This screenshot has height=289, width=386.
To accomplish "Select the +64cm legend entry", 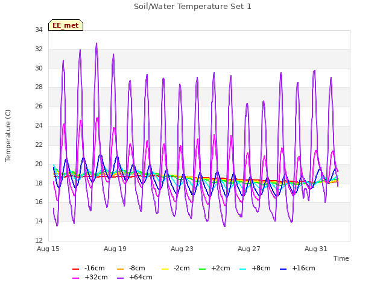I will 134,277.
